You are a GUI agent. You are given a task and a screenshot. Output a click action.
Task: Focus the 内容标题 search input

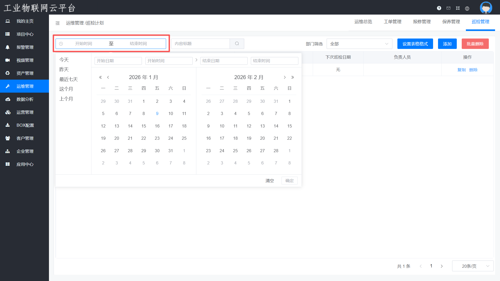(x=201, y=44)
